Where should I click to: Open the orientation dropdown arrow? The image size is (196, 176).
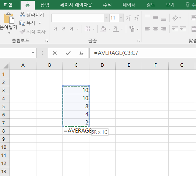tap(180, 18)
